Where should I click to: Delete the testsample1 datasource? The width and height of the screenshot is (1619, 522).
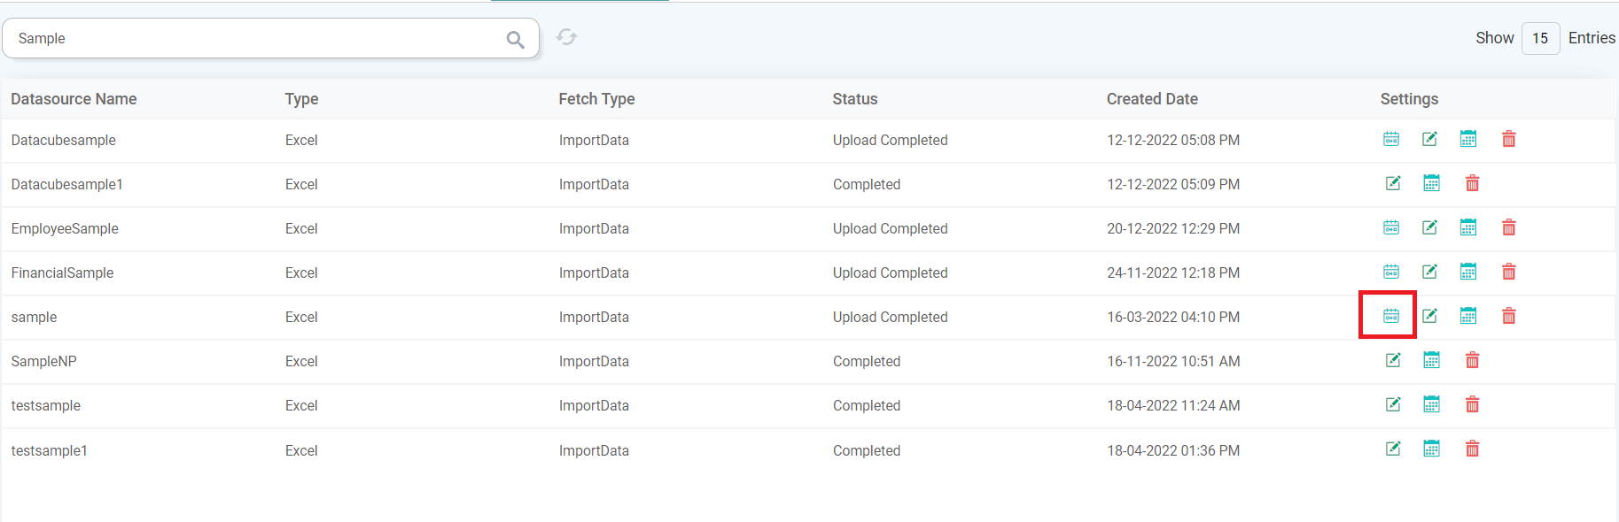point(1472,449)
